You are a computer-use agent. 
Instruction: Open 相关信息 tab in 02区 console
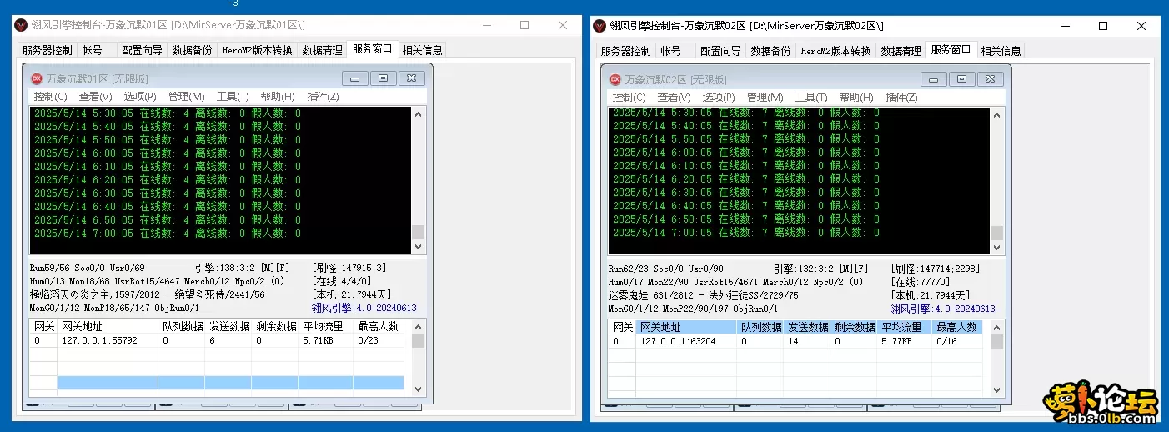coord(1001,50)
